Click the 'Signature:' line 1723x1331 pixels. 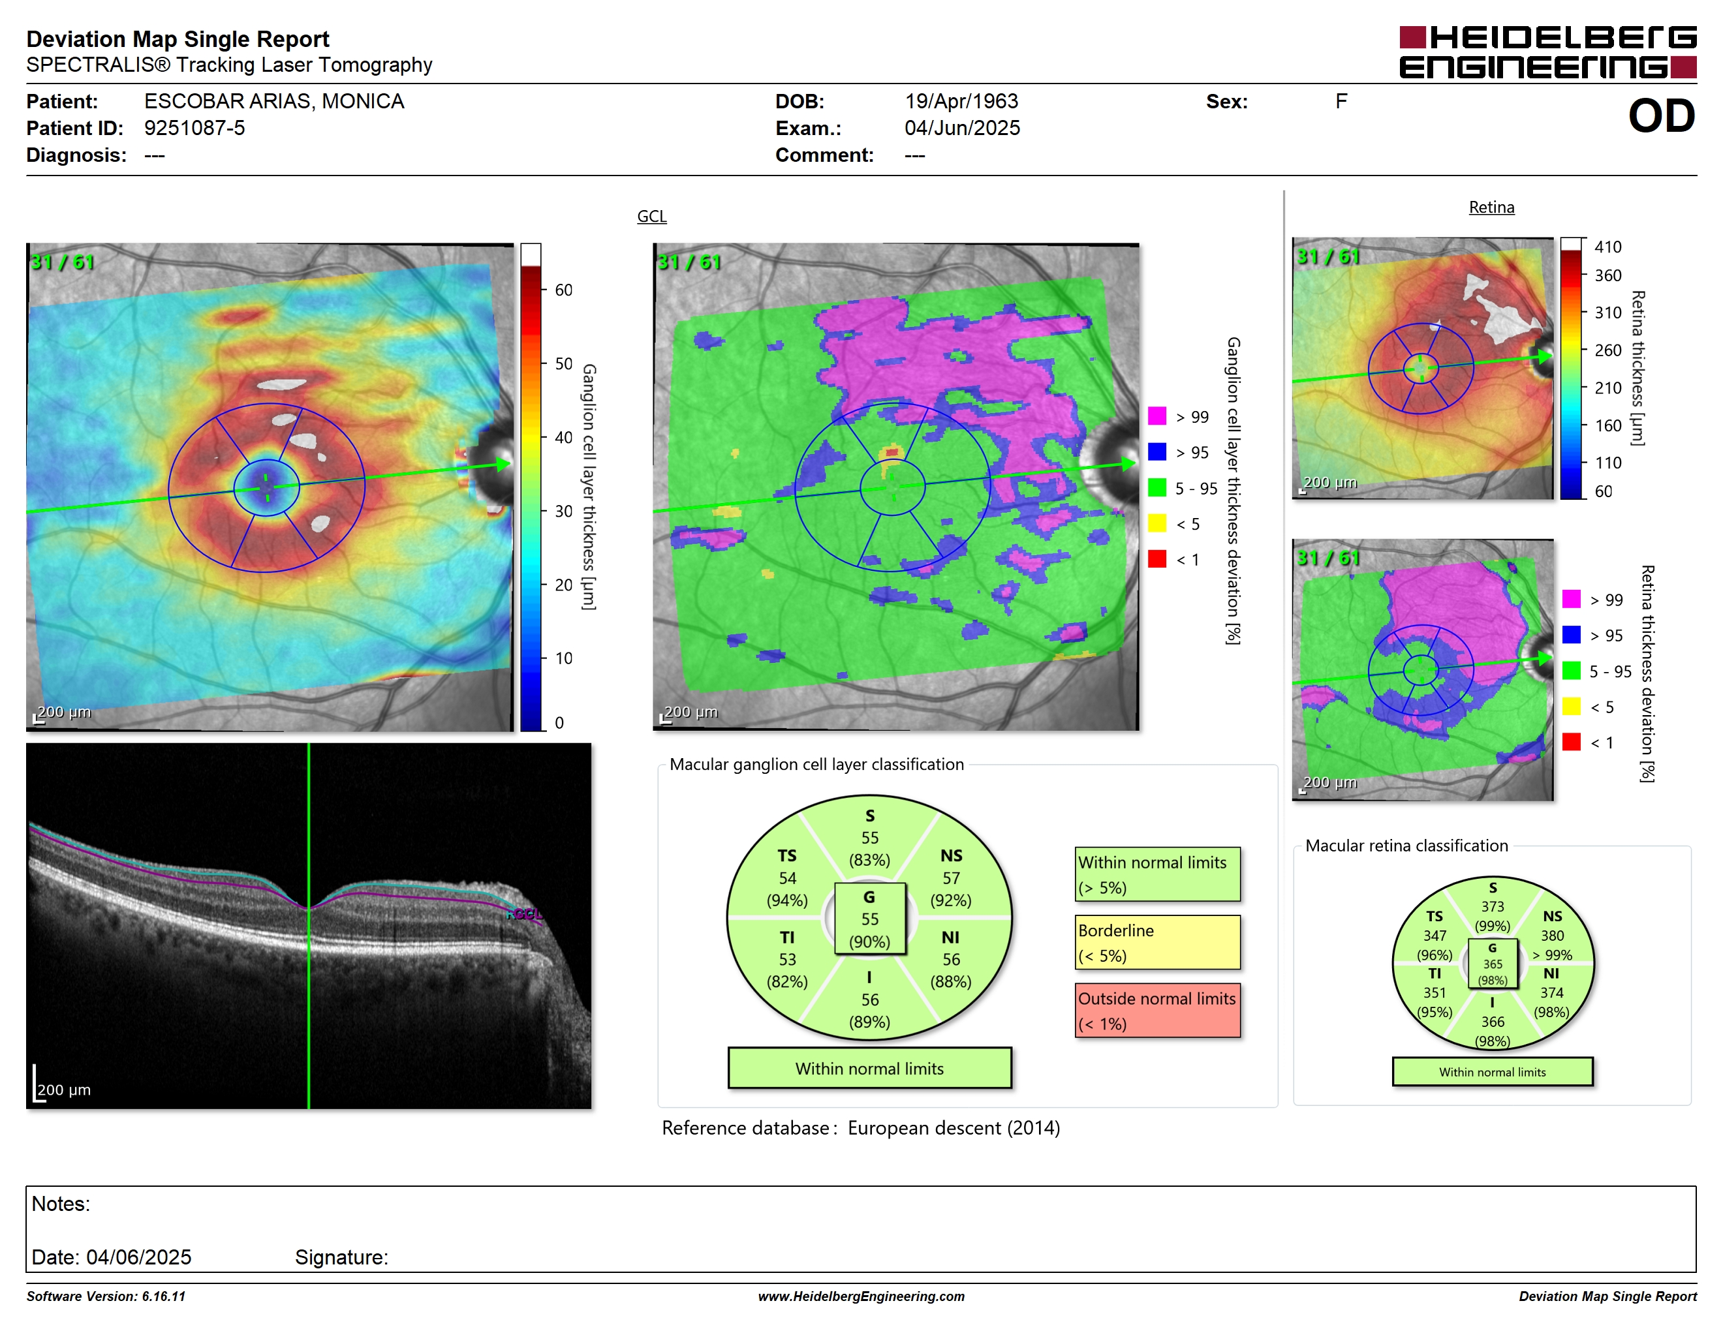point(341,1257)
